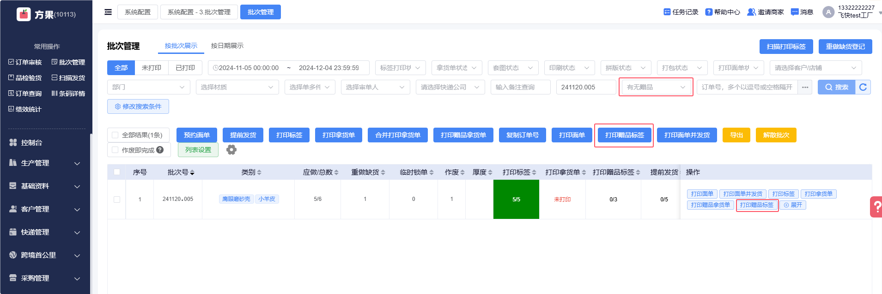Click the three-dots more button by order field
The height and width of the screenshot is (294, 882).
805,87
